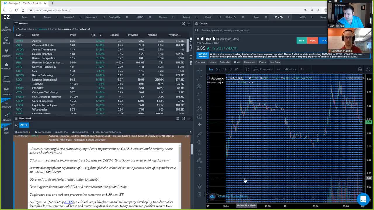Click the back arrow in chart toolbar
374x210 pixels.
(x=200, y=124)
